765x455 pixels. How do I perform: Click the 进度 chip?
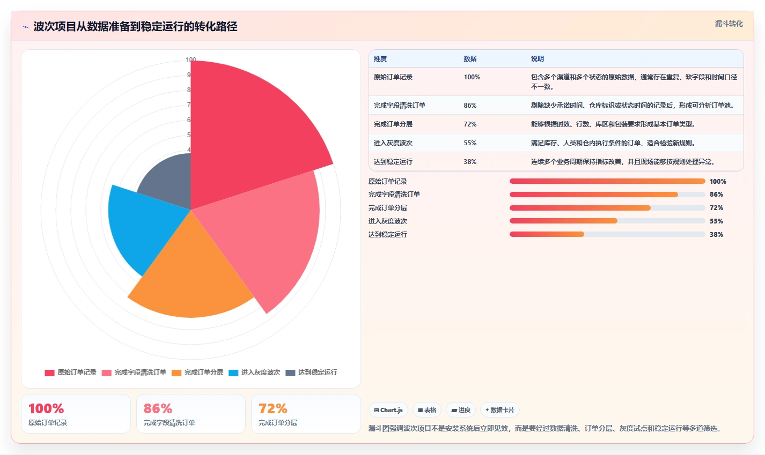[461, 410]
